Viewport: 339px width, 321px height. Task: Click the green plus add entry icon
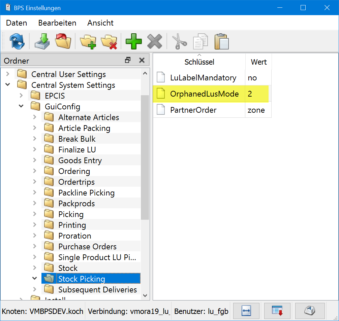coord(133,42)
